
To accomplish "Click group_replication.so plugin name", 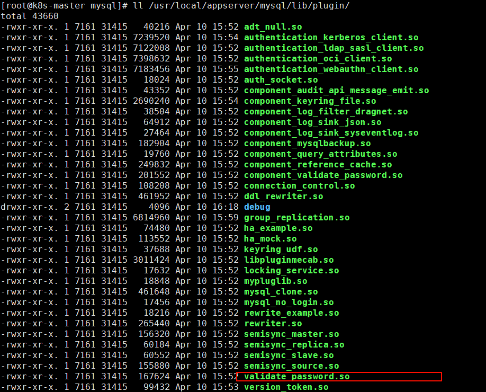I will [x=296, y=218].
